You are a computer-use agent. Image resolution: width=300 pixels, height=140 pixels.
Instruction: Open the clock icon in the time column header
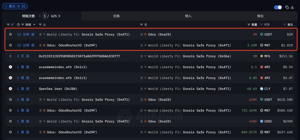click(18, 24)
